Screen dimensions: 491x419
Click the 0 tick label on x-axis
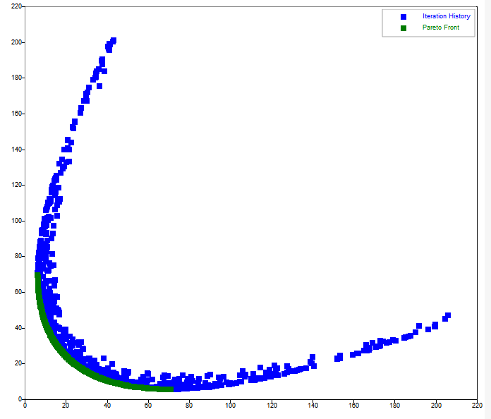[x=25, y=406]
